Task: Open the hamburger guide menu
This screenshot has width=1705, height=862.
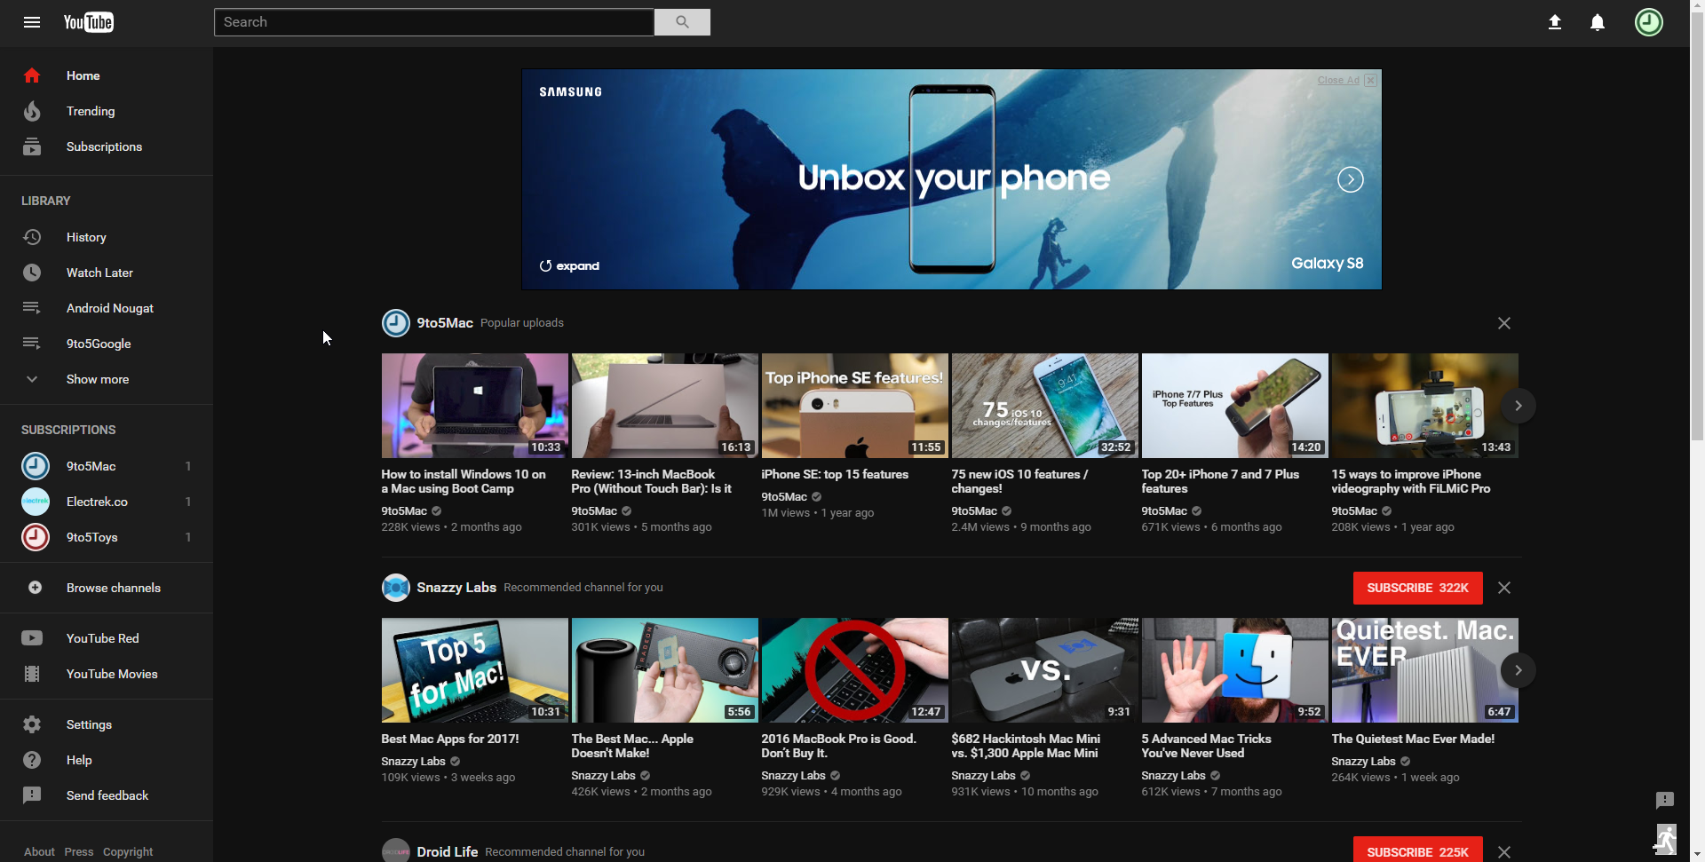Action: [32, 22]
